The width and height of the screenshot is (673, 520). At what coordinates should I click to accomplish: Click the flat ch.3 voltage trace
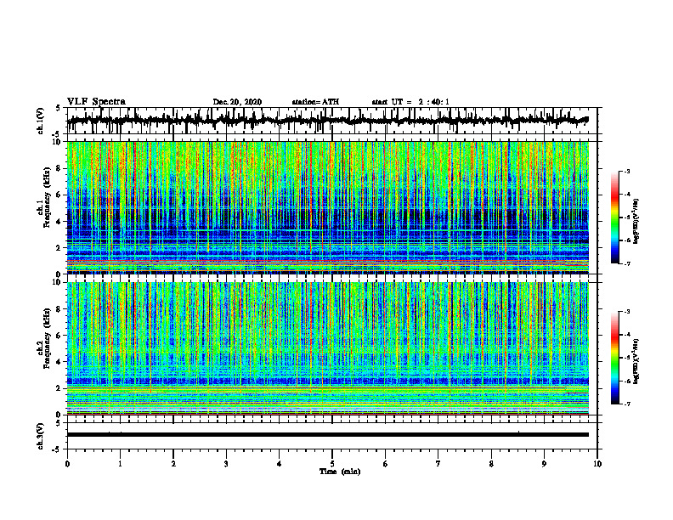click(x=327, y=435)
